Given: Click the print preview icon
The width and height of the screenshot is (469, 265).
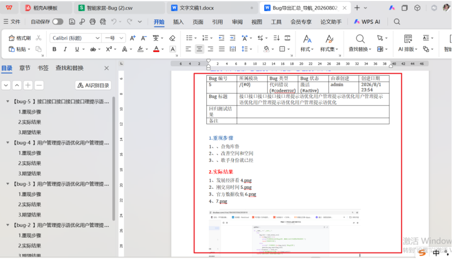Looking at the screenshot, I should (x=103, y=21).
